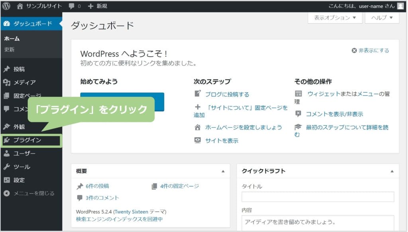Click the WordPress logo icon in admin bar
This screenshot has width=408, height=232.
pyautogui.click(x=6, y=6)
